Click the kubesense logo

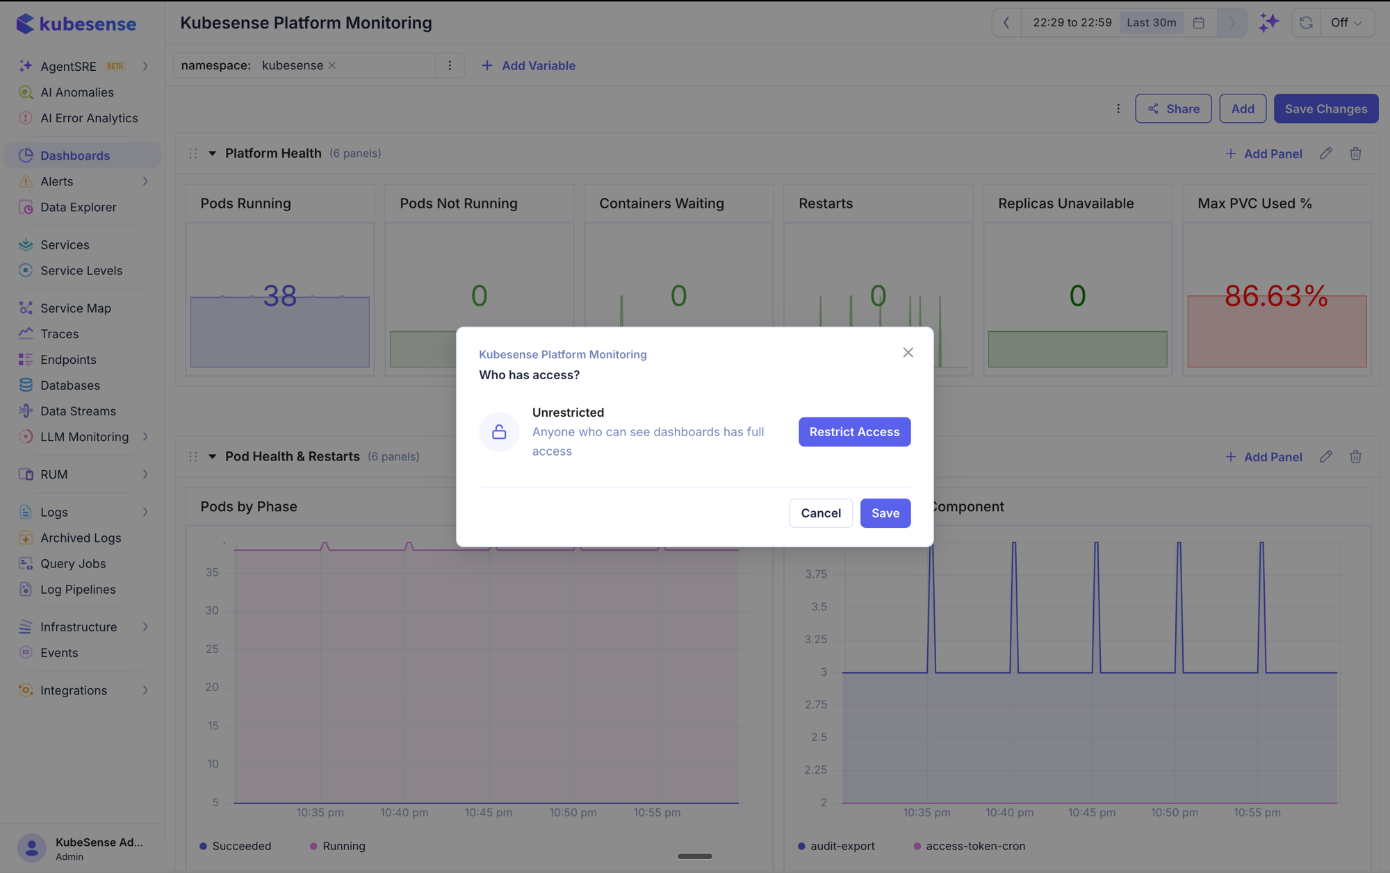click(76, 24)
